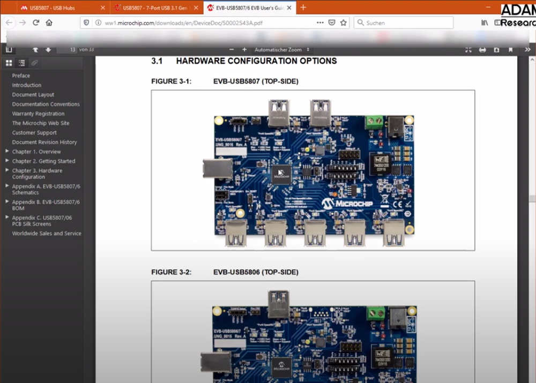
Task: Go forward with the browser forward arrow
Action: (x=23, y=22)
